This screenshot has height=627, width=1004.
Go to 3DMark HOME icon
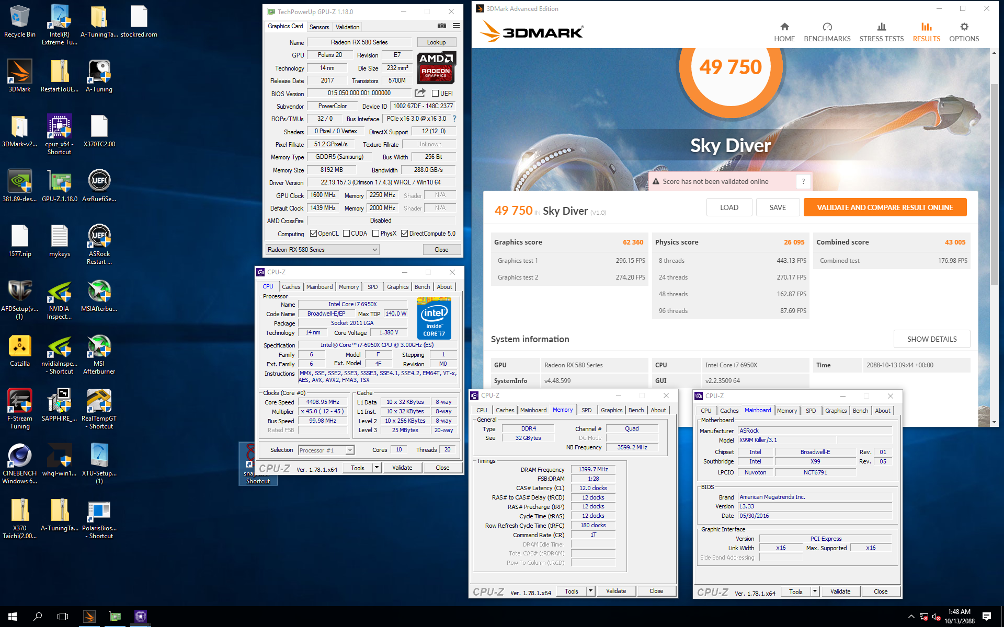coord(784,32)
